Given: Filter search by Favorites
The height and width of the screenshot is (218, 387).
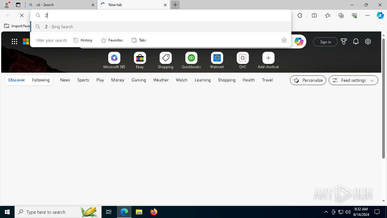Looking at the screenshot, I should pos(112,40).
